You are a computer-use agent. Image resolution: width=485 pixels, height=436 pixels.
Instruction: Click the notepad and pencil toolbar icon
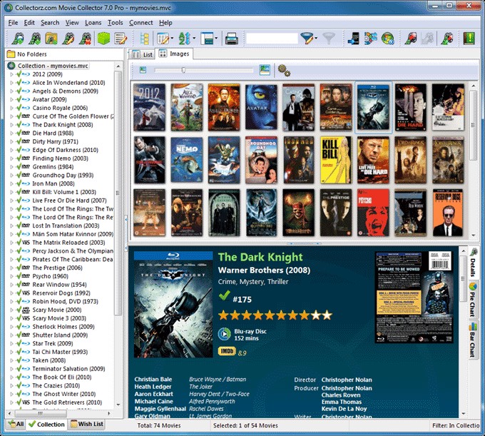coord(120,39)
